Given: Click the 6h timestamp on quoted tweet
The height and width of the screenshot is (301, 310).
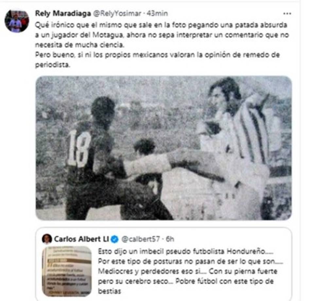Looking at the screenshot, I should pos(170,239).
